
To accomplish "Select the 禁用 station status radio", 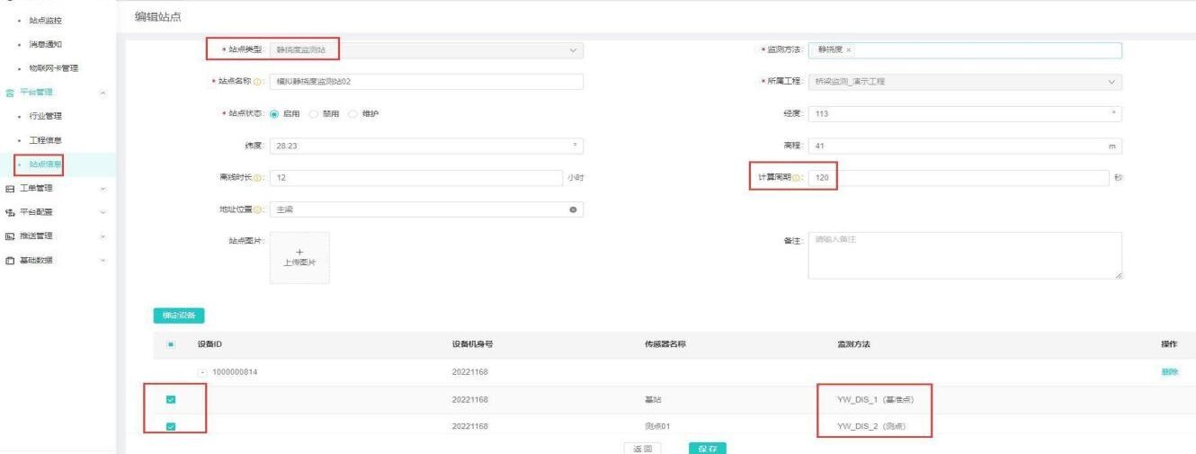I will 315,114.
